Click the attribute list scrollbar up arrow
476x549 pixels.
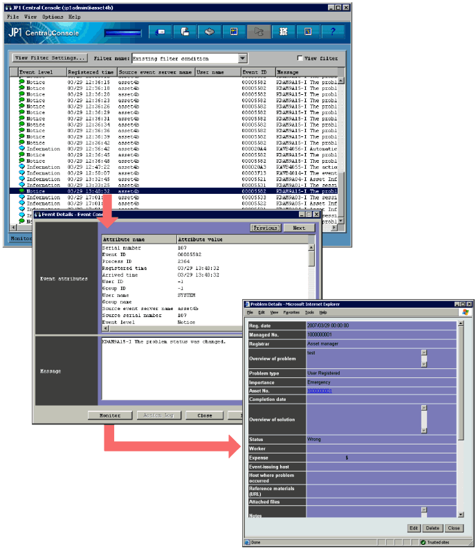311,248
